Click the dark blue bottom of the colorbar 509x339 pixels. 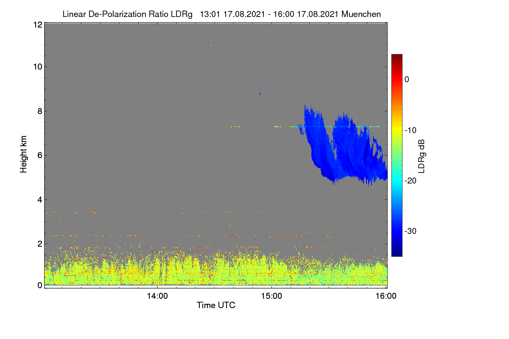tap(397, 253)
